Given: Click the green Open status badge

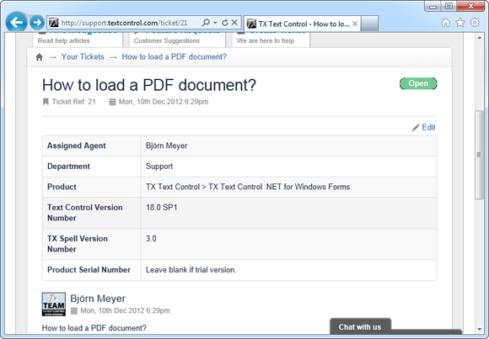Looking at the screenshot, I should [x=418, y=83].
